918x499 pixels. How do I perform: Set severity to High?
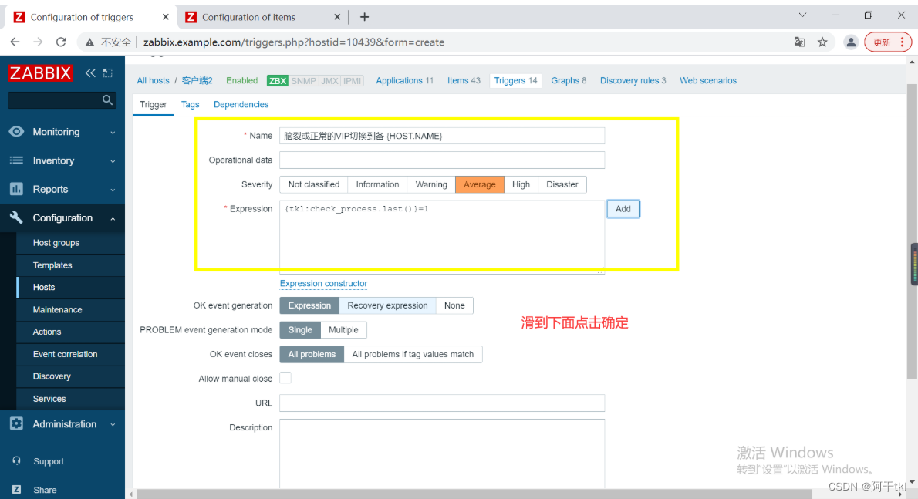coord(521,184)
